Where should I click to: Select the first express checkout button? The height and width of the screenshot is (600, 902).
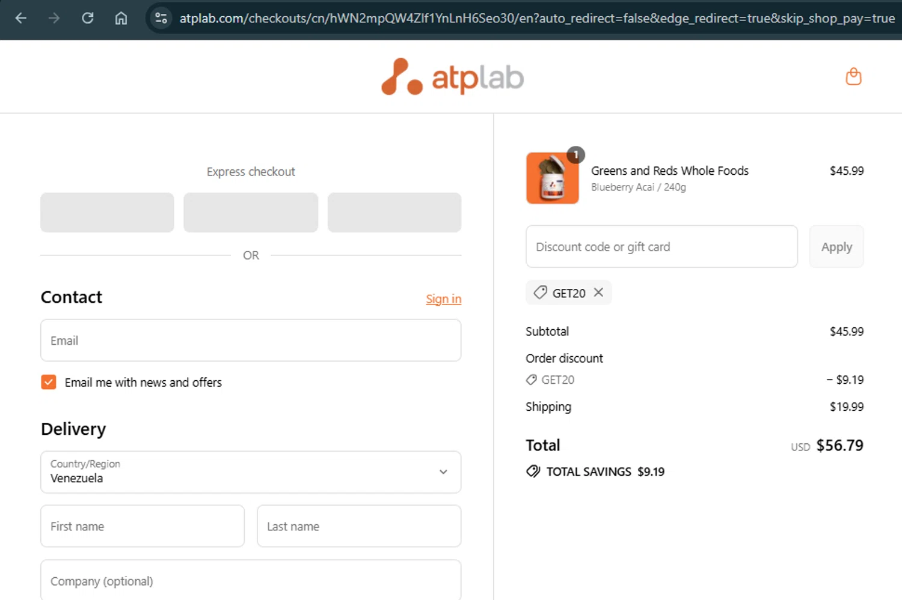tap(107, 212)
